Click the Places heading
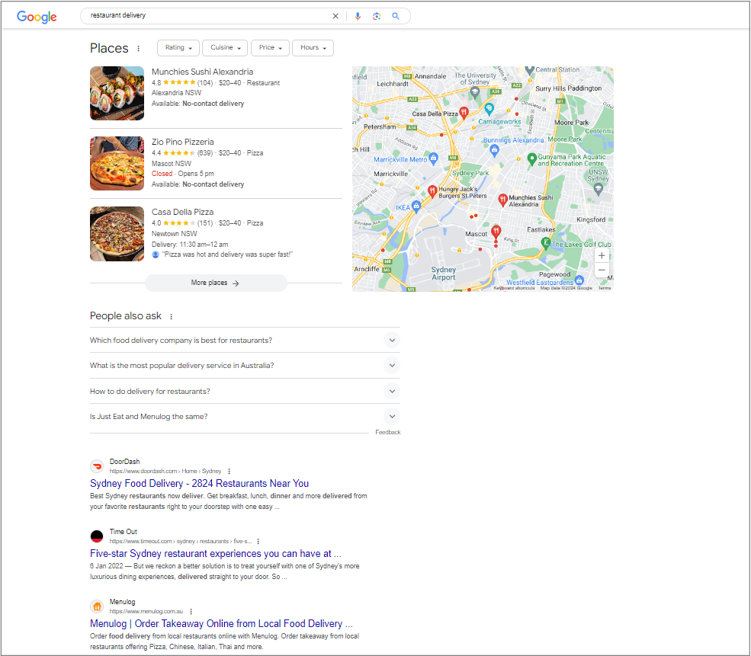751x656 pixels. 109,48
